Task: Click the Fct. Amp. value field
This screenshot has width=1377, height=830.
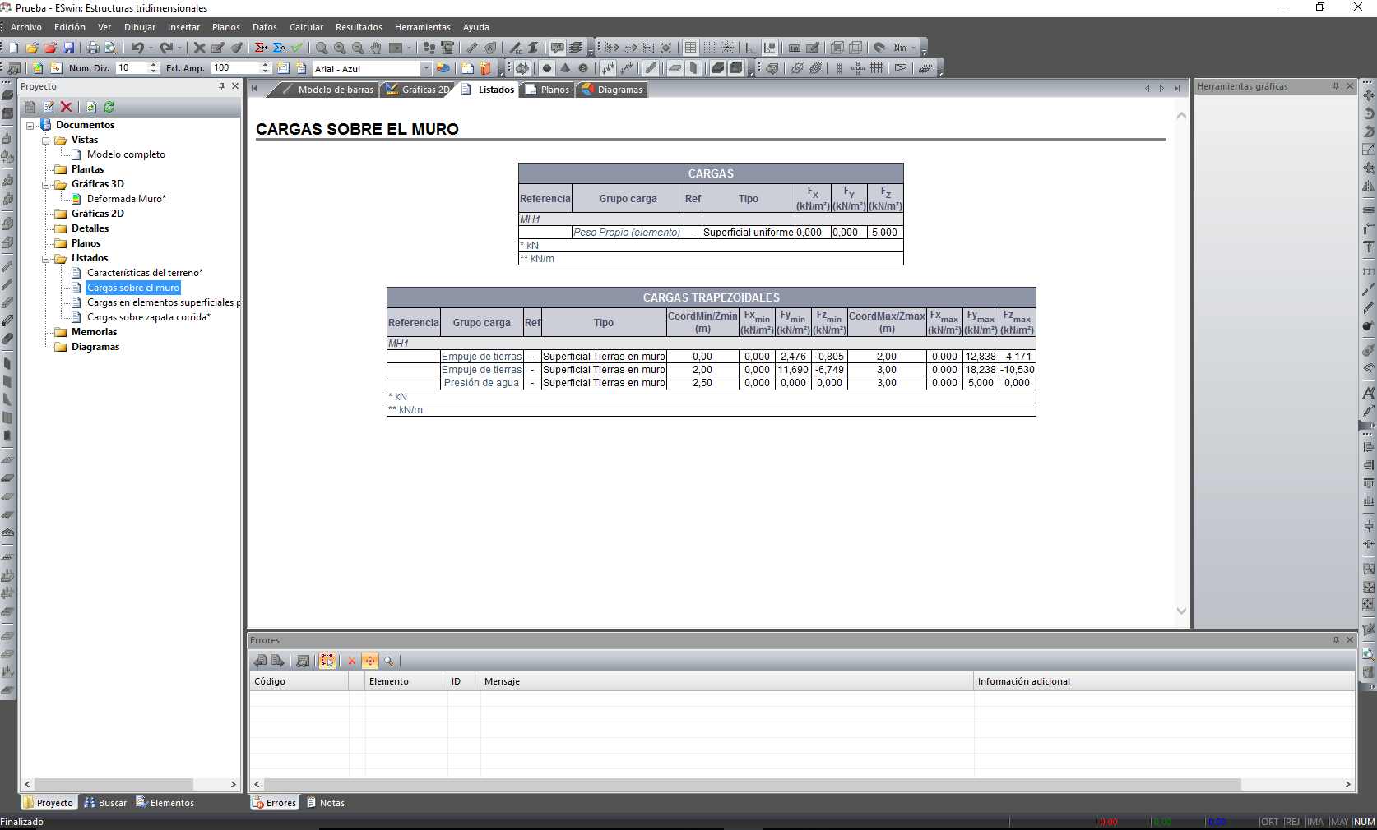Action: coord(235,68)
